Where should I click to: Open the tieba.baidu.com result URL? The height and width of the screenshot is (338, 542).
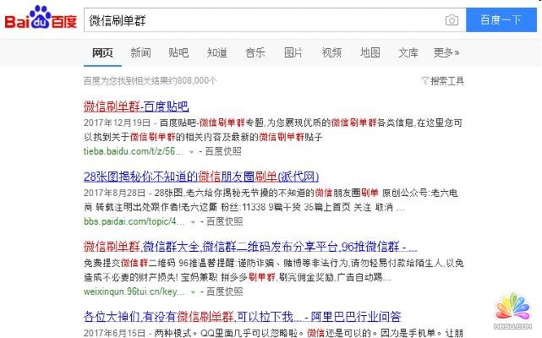[134, 151]
